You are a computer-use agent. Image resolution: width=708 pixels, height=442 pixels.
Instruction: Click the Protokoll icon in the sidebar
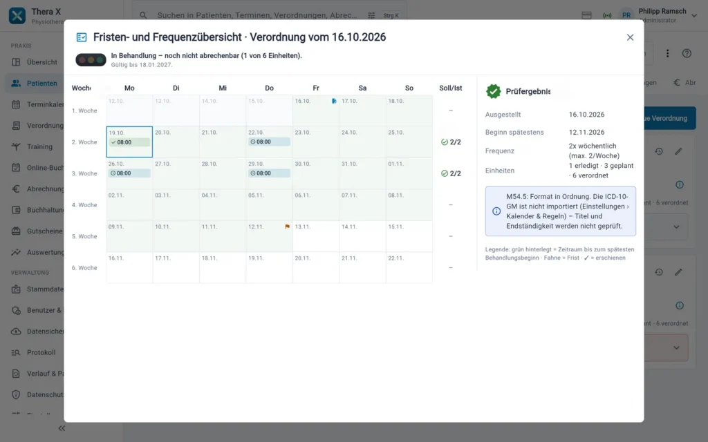click(16, 352)
